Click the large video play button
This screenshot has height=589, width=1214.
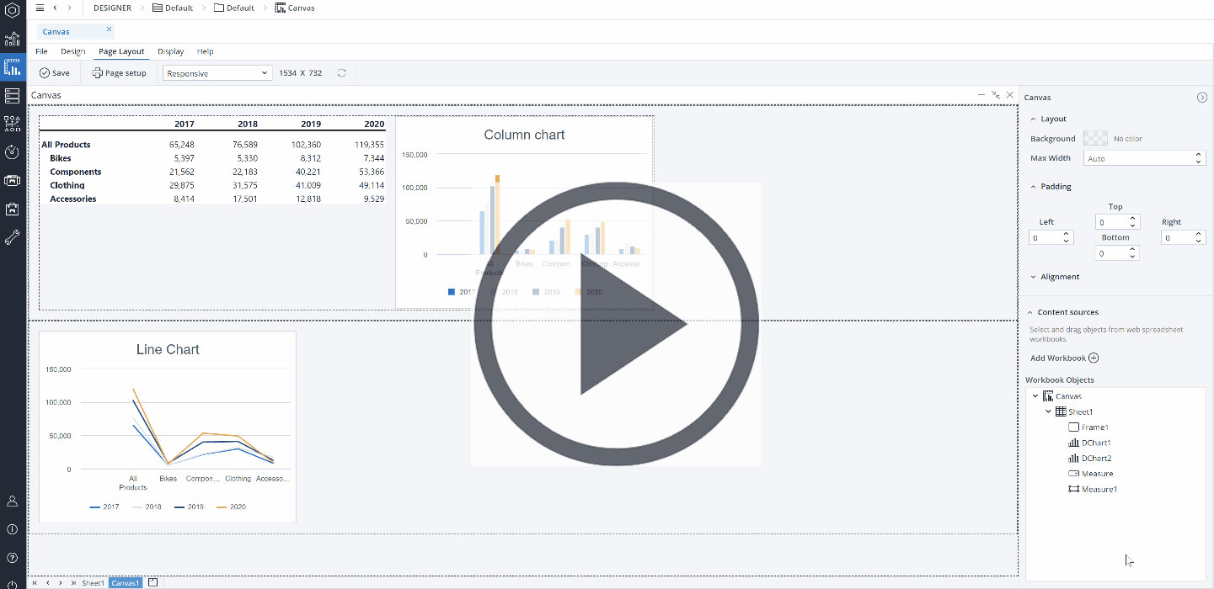pos(616,324)
